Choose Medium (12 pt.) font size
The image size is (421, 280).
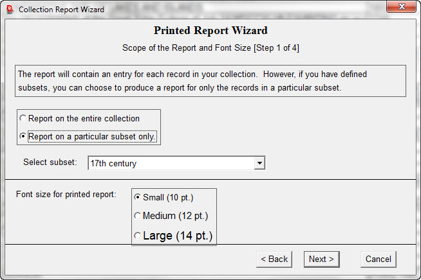pos(137,216)
